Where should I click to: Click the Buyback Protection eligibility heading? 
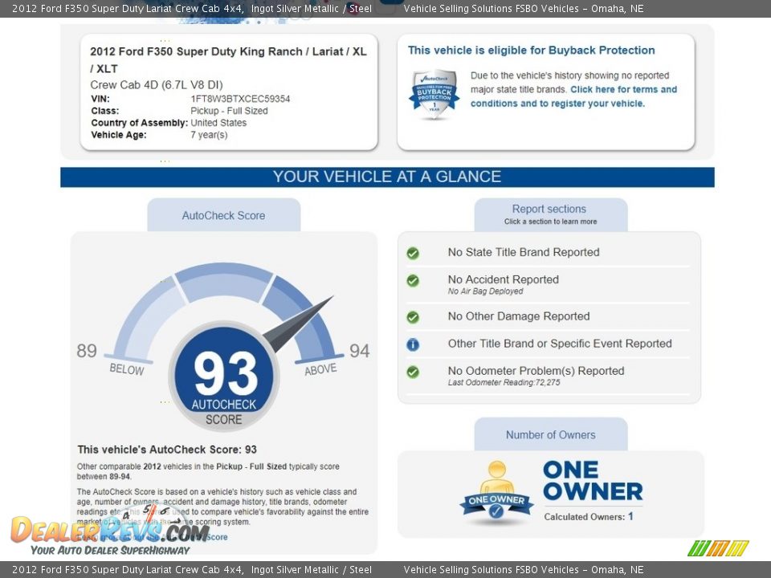pos(531,50)
